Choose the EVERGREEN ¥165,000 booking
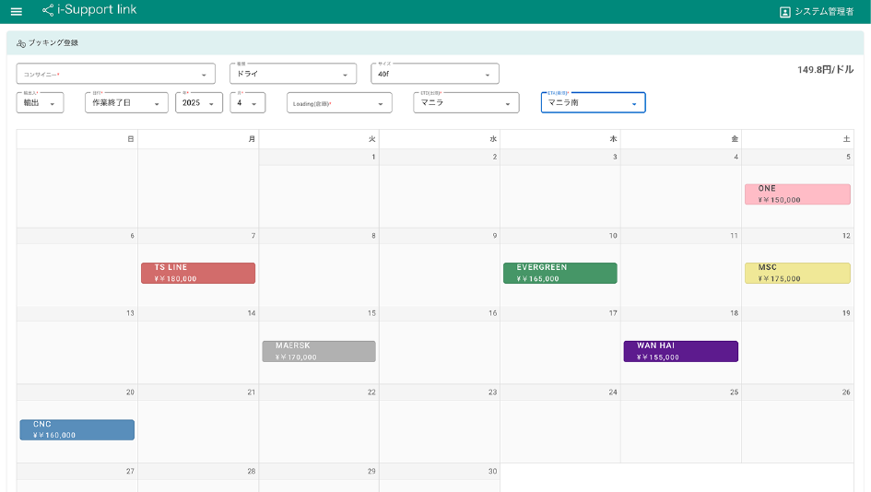The height and width of the screenshot is (492, 871). pyautogui.click(x=560, y=274)
